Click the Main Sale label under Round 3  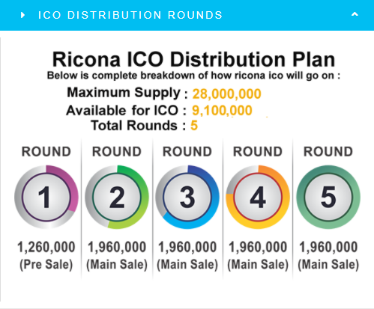[187, 265]
